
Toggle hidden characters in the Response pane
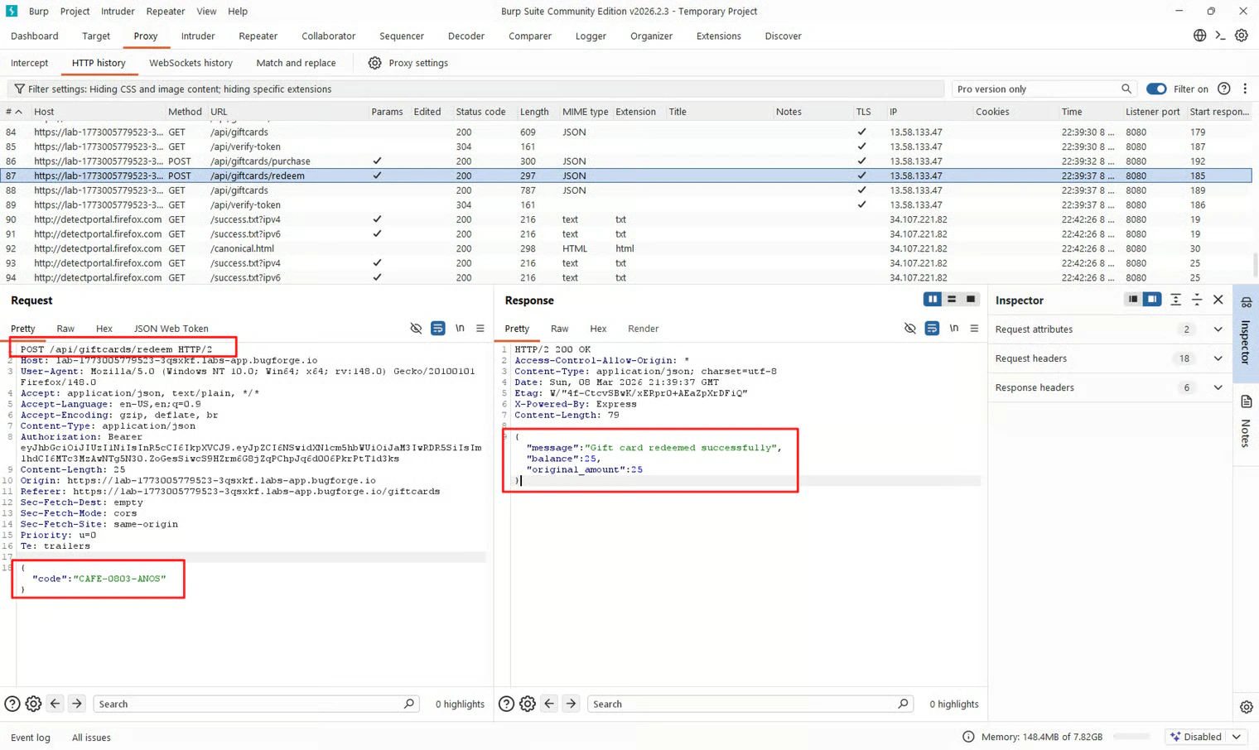(x=909, y=329)
